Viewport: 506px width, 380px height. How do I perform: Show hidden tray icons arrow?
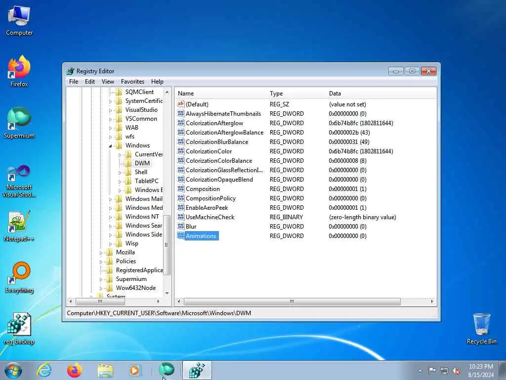pyautogui.click(x=420, y=371)
